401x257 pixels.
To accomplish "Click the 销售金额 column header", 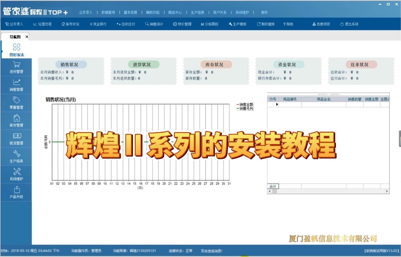I will [372, 99].
